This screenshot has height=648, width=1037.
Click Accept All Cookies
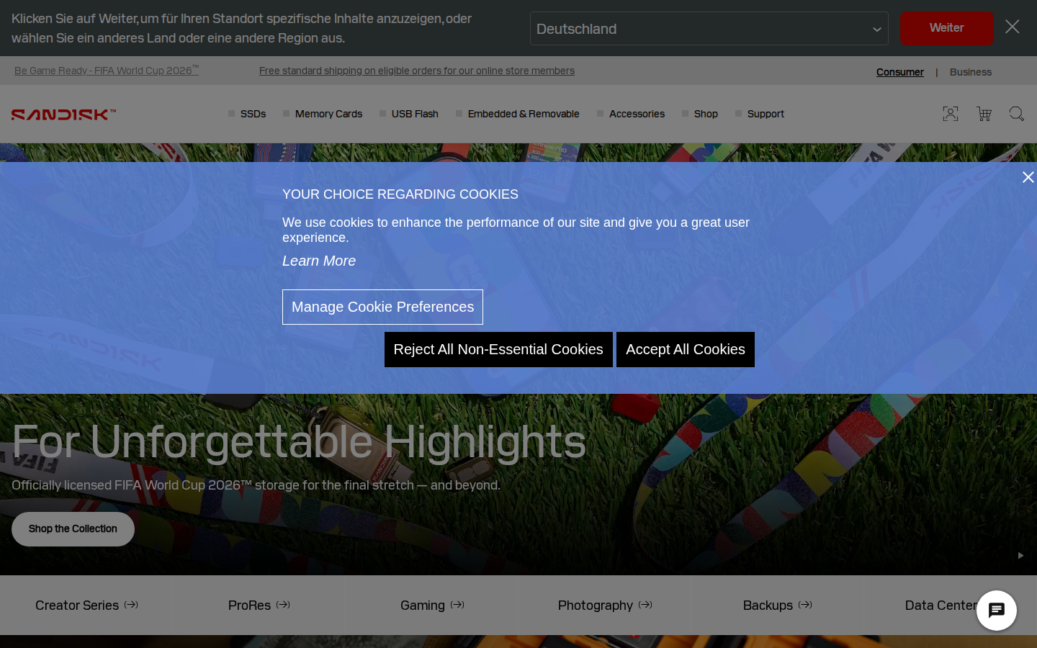click(x=686, y=349)
